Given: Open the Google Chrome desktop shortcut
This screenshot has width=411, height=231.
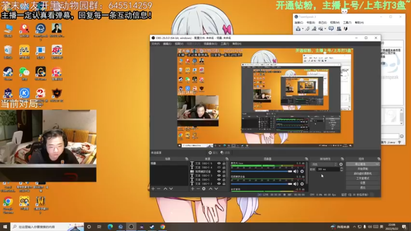Looking at the screenshot, I should tap(8, 205).
